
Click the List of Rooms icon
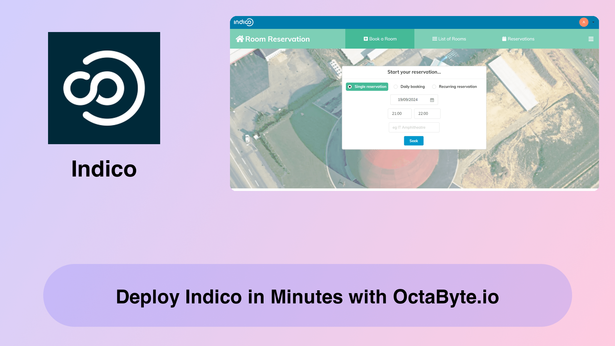(435, 39)
